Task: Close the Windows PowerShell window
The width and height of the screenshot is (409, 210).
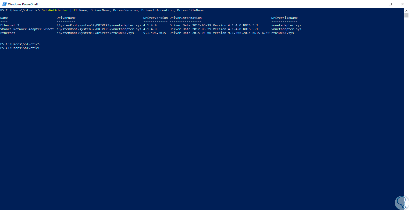Action: point(403,4)
